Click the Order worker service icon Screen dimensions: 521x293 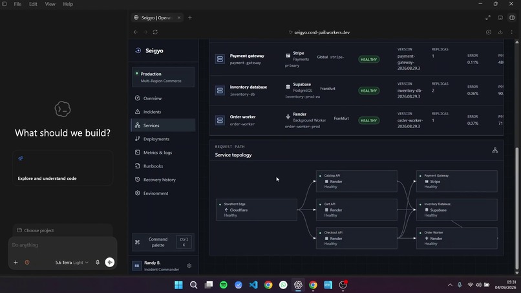pos(220,120)
